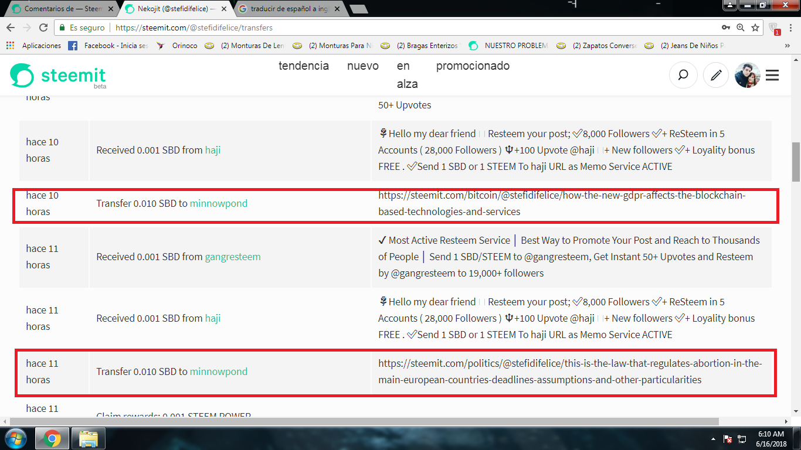Click the network tray icon
This screenshot has height=450, width=801.
pos(742,439)
